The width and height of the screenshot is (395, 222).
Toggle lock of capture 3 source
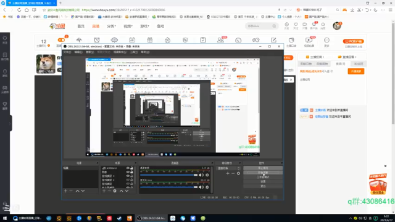[x=131, y=176]
